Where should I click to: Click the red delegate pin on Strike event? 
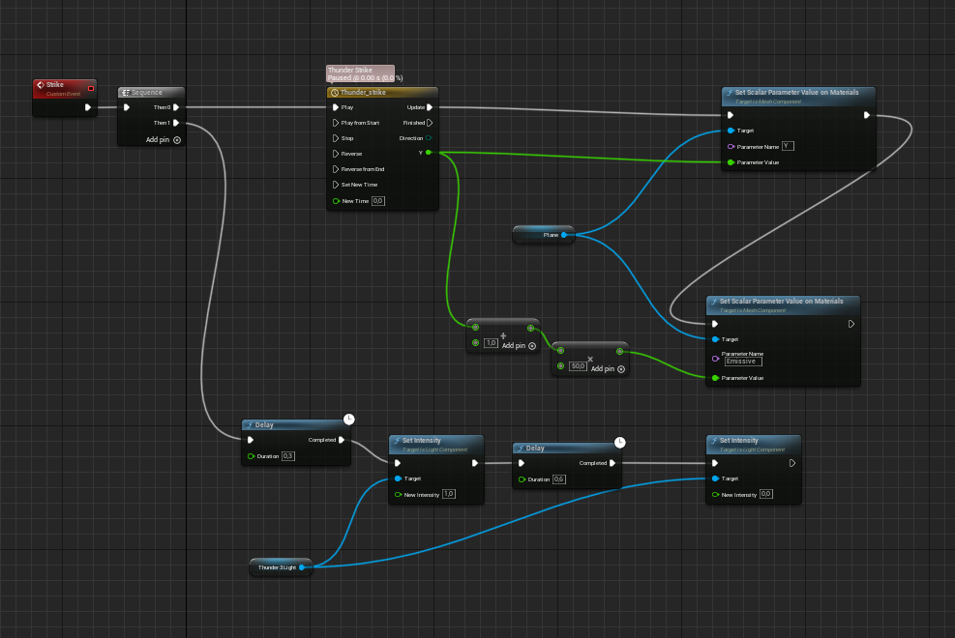click(x=91, y=89)
